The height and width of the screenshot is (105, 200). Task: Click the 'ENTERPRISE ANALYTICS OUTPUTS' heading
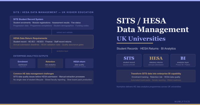click(30, 56)
